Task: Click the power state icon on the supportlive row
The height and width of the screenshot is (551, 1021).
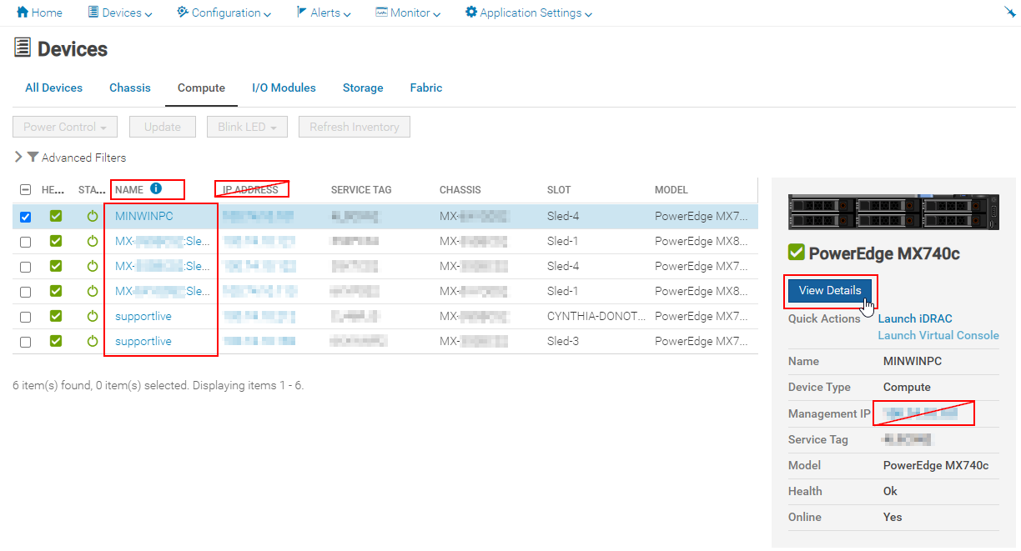Action: click(92, 316)
